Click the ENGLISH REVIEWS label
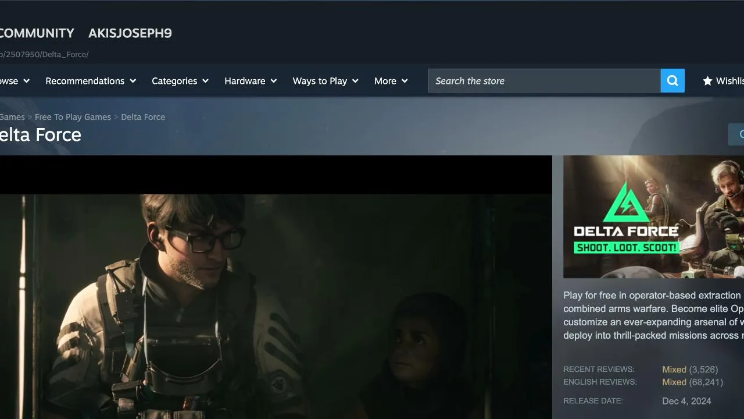The image size is (744, 419). (600, 382)
